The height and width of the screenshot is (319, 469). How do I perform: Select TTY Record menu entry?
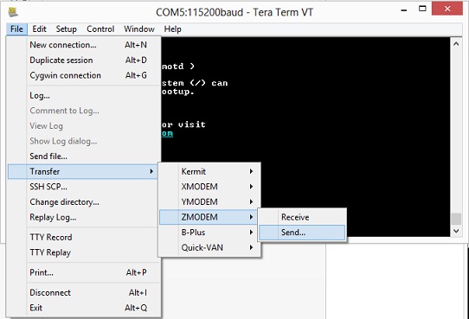pyautogui.click(x=83, y=237)
